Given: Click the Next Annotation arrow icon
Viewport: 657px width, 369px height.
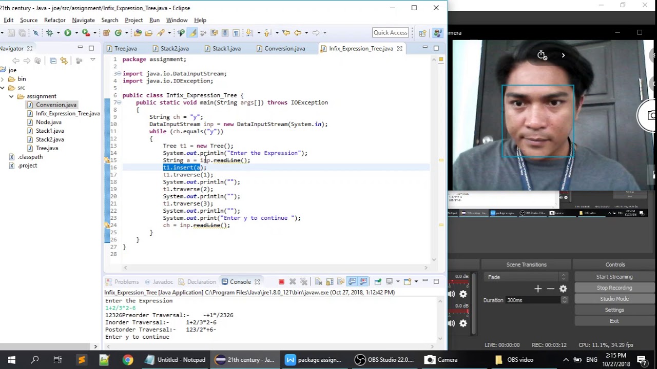Looking at the screenshot, I should coord(248,33).
